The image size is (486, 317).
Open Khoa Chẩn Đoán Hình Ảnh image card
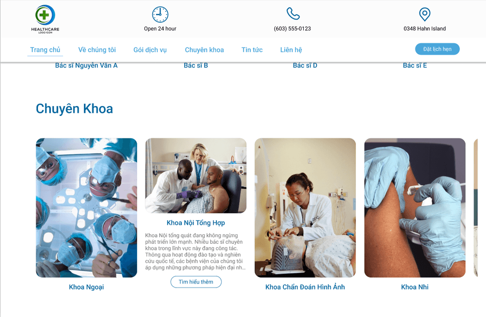[305, 208]
